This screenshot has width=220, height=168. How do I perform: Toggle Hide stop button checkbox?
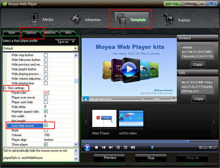[46, 55]
